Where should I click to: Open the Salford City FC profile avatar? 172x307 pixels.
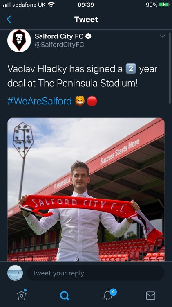point(19,41)
